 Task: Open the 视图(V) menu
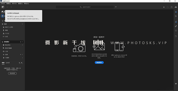point(20,4)
